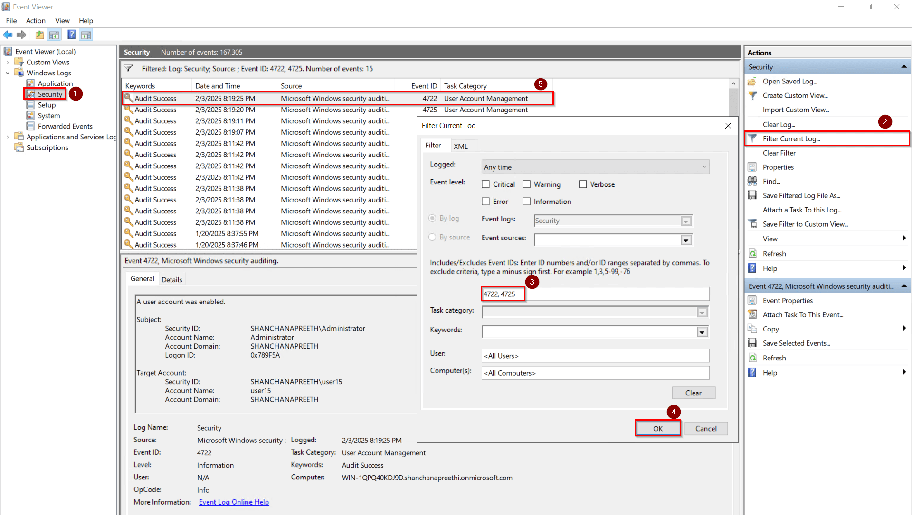
Task: Click the Clear button in filter dialog
Action: click(x=693, y=393)
